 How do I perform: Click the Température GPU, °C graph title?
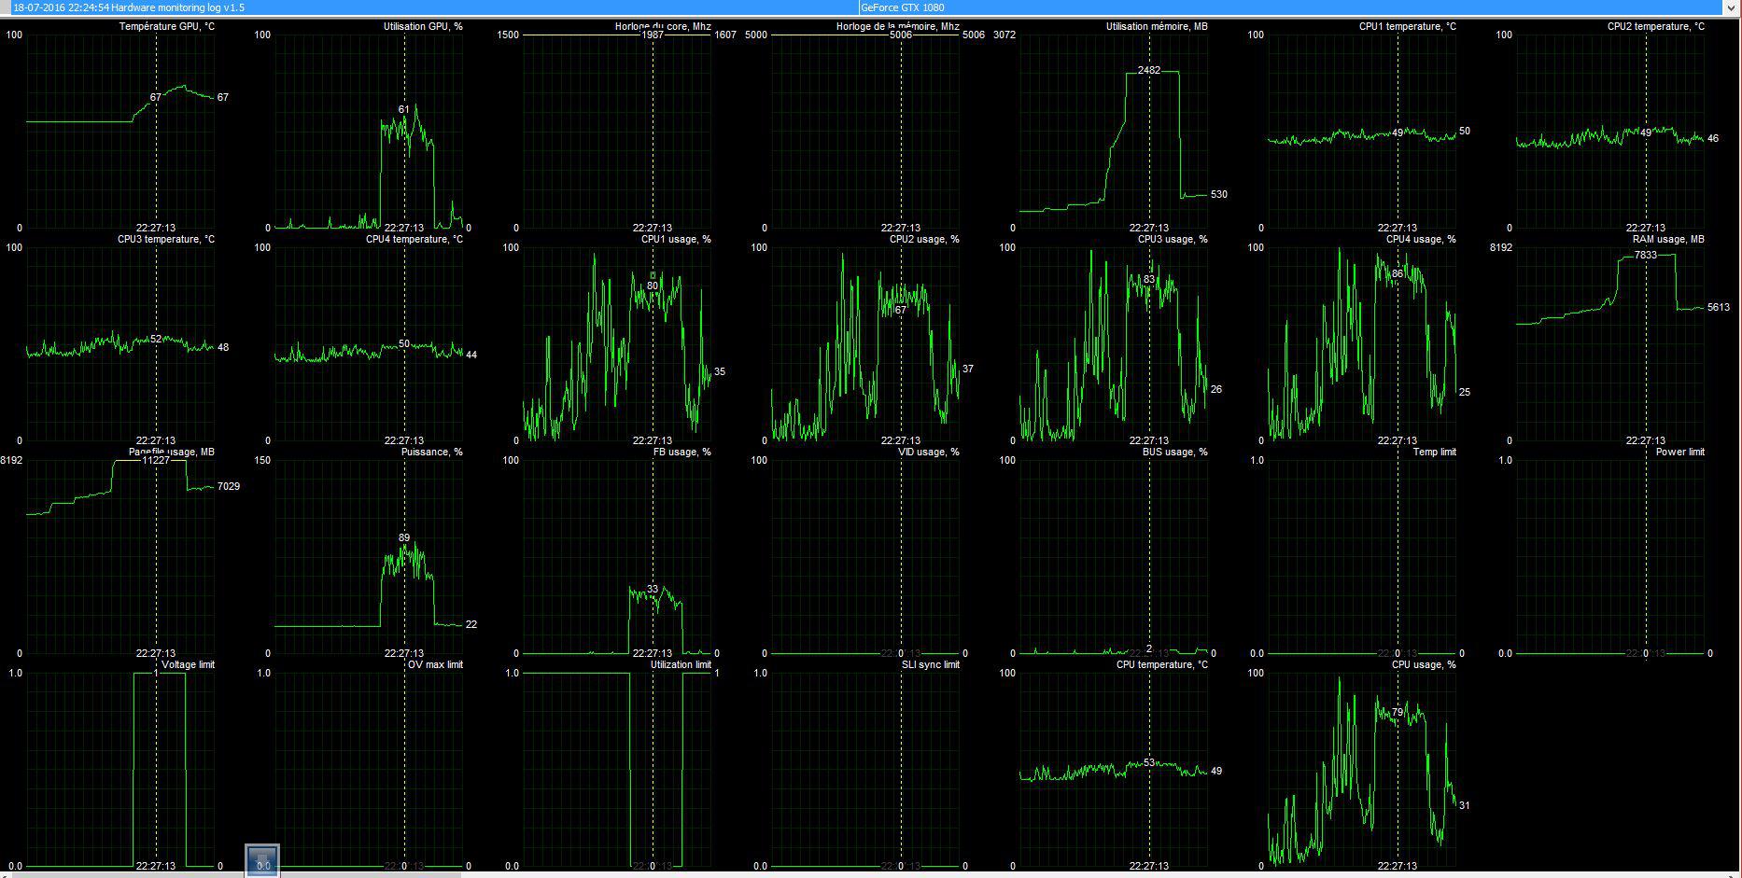(166, 26)
